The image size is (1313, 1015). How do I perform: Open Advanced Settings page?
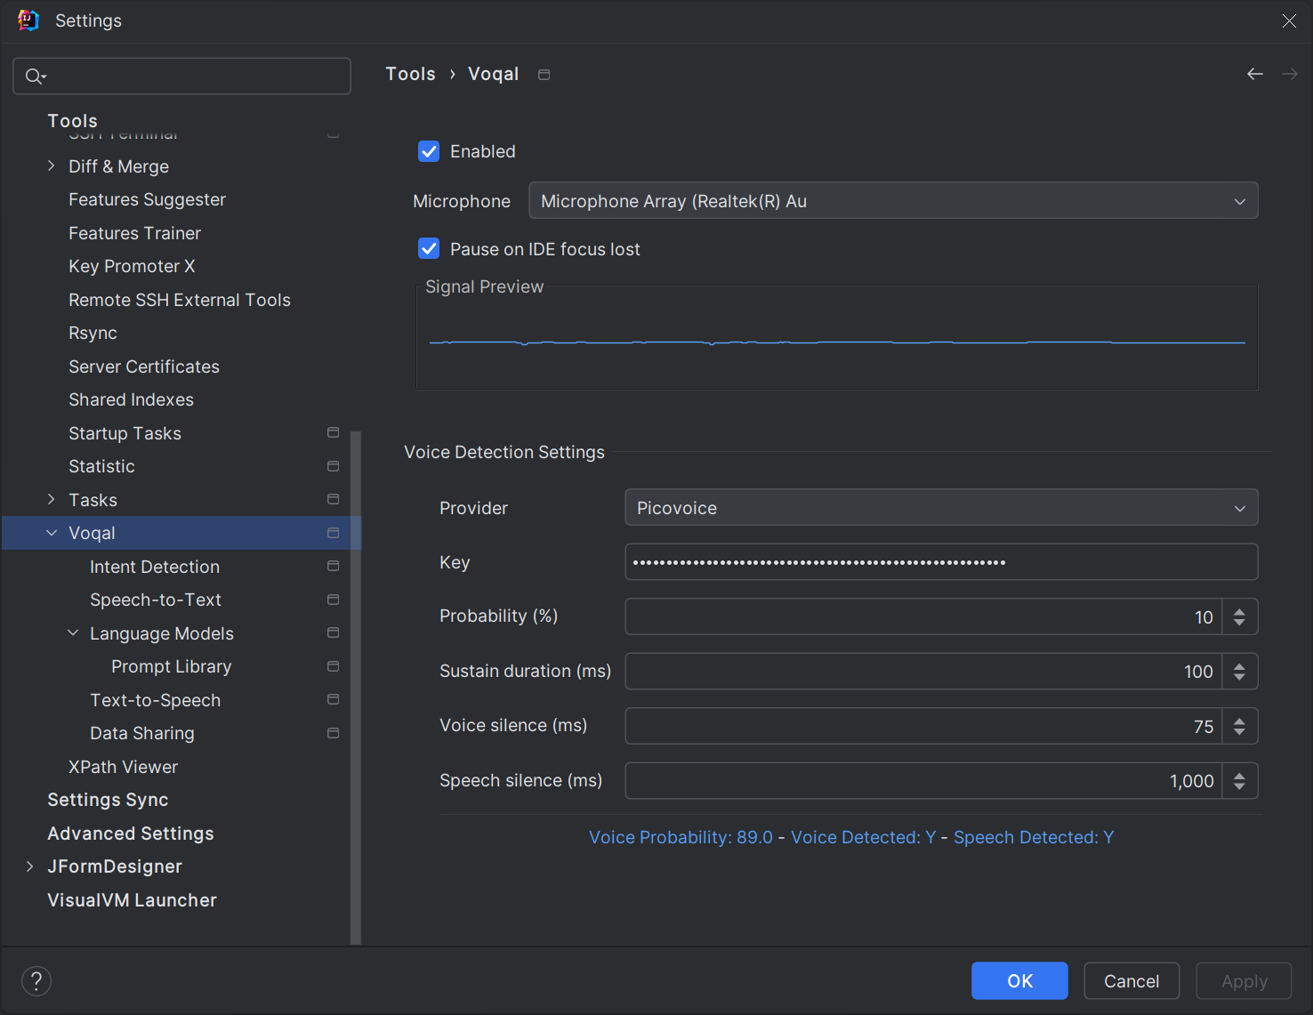click(131, 834)
